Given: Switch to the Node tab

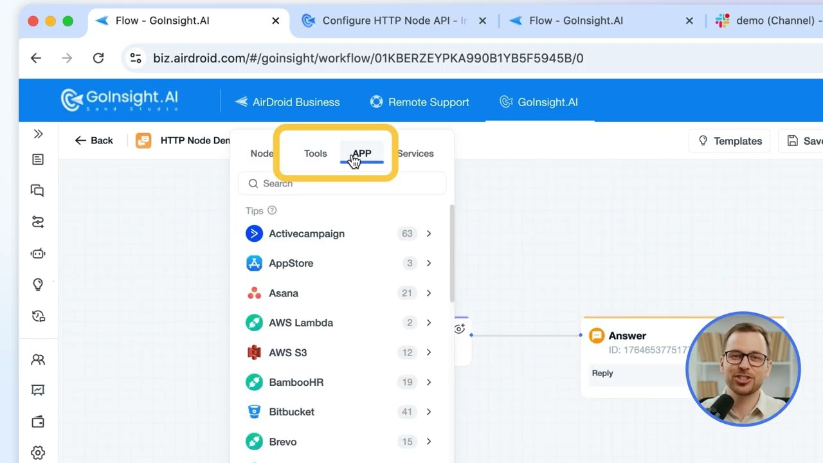Looking at the screenshot, I should [x=262, y=153].
